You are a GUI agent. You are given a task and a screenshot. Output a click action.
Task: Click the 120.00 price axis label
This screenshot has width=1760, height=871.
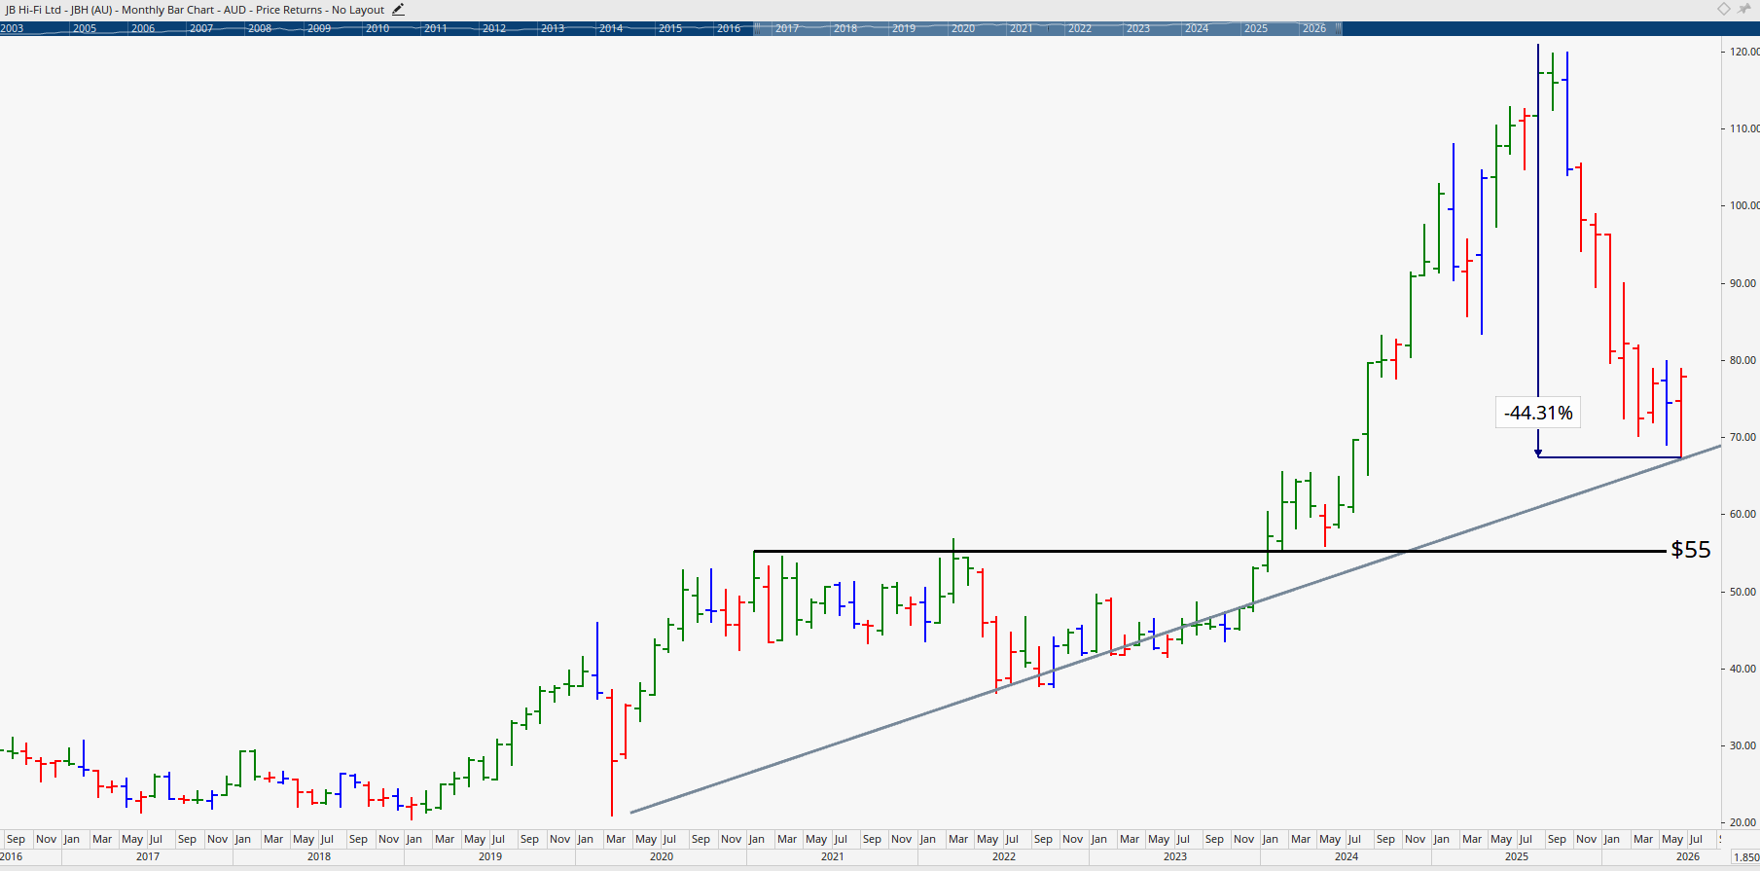[x=1743, y=52]
